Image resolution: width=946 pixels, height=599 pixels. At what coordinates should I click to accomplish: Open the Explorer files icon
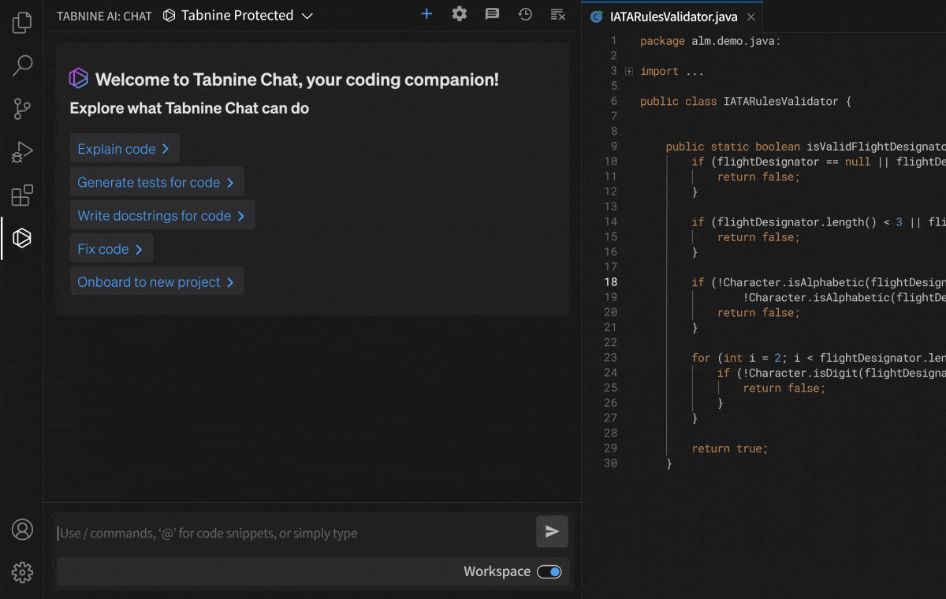[x=22, y=23]
